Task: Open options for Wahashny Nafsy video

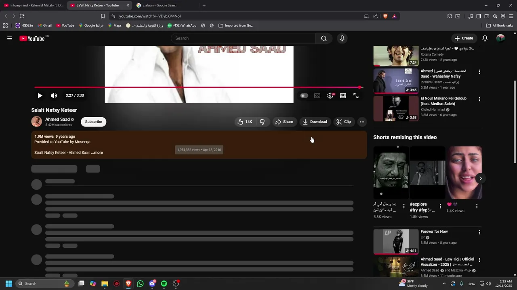Action: (x=479, y=72)
